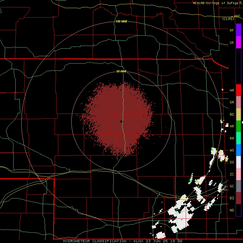The width and height of the screenshot is (243, 243).
Task: Click the BI legend label
Action: point(232,198)
